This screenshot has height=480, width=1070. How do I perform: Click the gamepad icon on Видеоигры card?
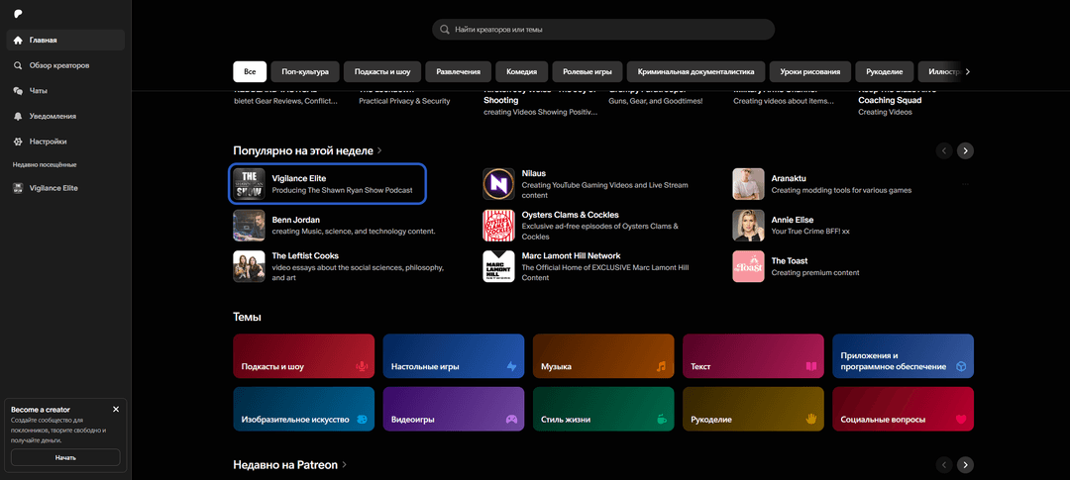(511, 420)
